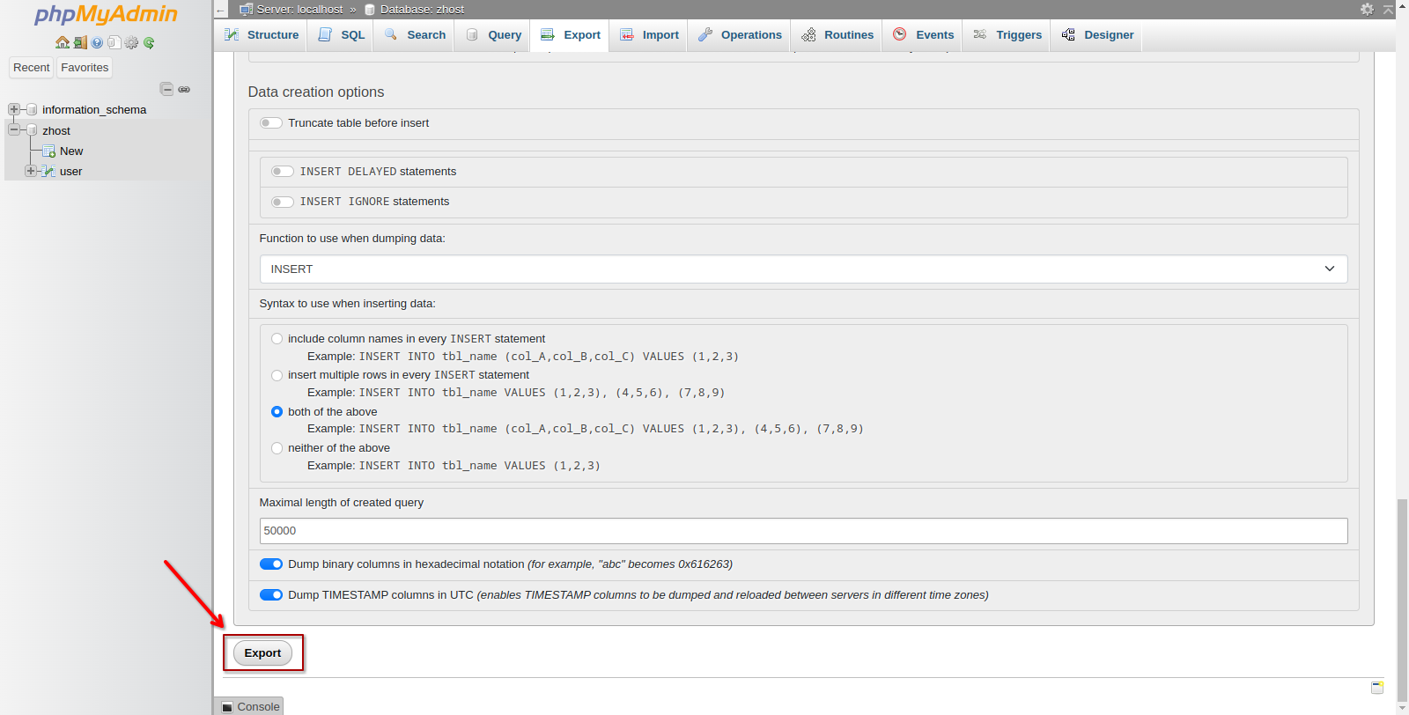Disable Dump TIMESTAMP columns in UTC

271,595
